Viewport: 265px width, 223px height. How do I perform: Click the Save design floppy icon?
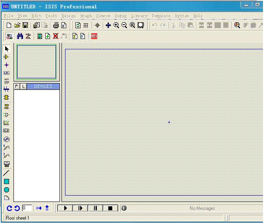25,25
